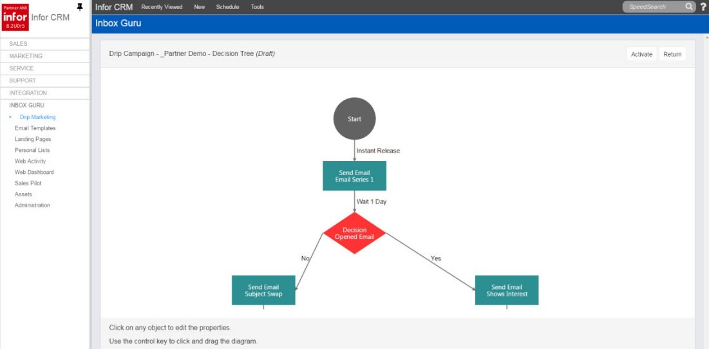Focus the SpeedSearch input field

(654, 7)
